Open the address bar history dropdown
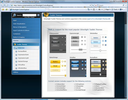Screen dimensions: 128x100 pyautogui.click(x=90, y=5)
